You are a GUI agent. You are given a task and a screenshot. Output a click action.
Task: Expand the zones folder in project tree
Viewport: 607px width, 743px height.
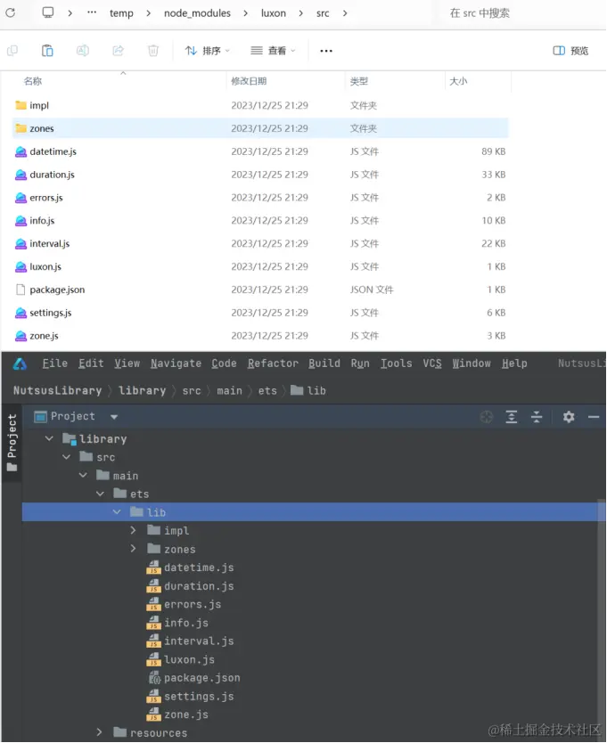(134, 549)
